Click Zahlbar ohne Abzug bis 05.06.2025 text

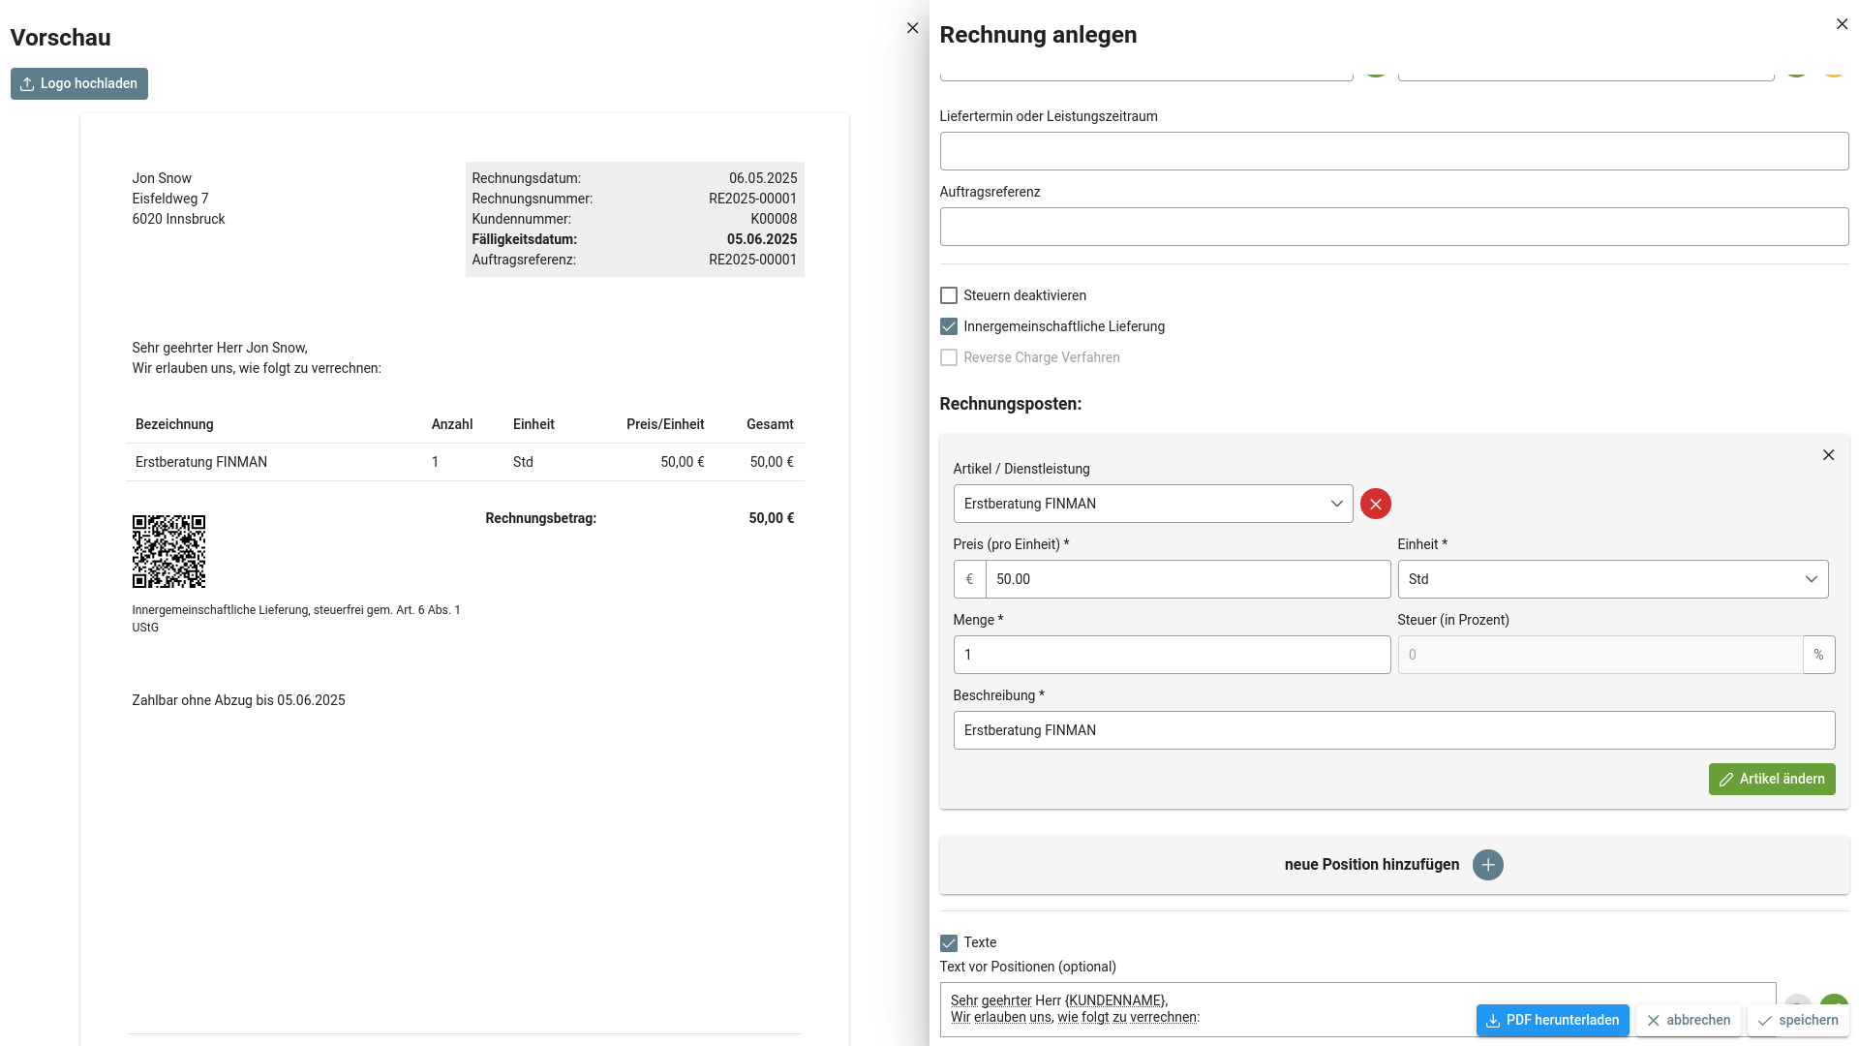pos(238,700)
